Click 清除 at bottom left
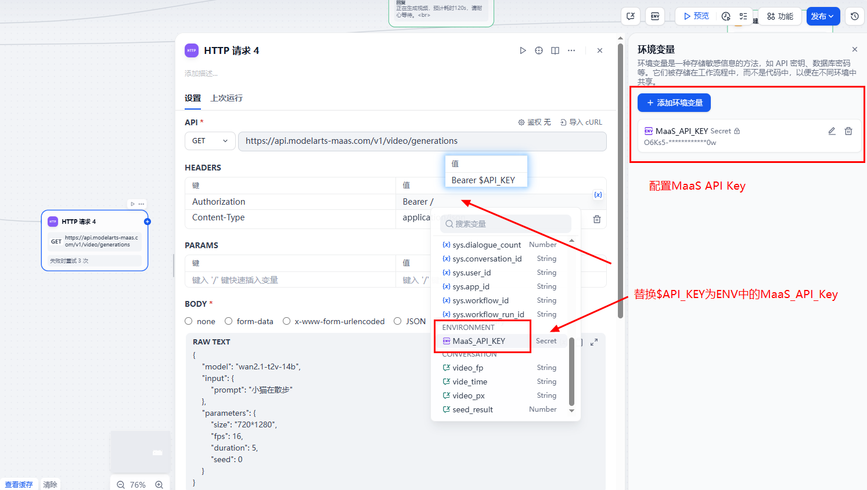Viewport: 867px width, 490px height. (51, 485)
